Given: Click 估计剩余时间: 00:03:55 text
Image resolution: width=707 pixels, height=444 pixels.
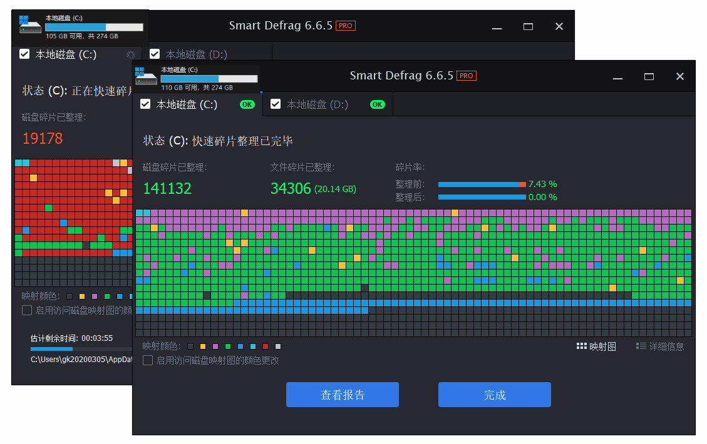Looking at the screenshot, I should point(71,338).
